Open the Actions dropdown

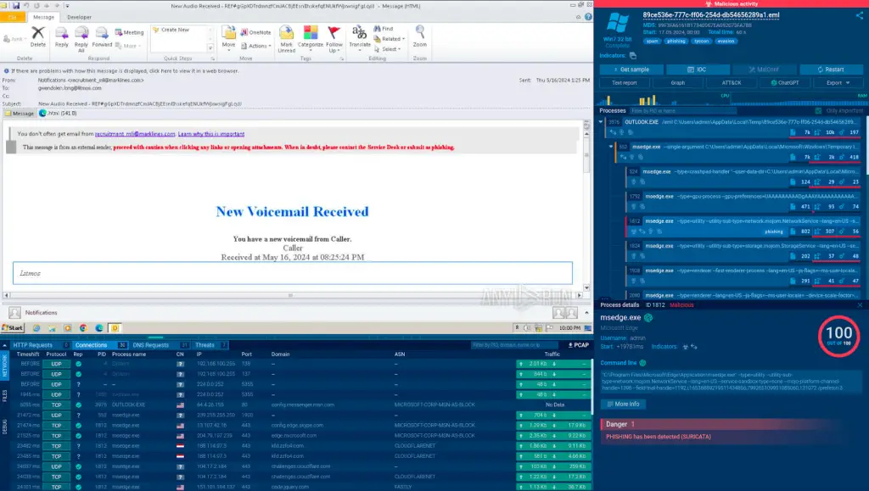[256, 46]
